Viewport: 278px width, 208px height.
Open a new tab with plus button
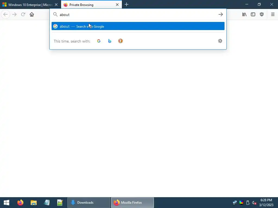[127, 5]
